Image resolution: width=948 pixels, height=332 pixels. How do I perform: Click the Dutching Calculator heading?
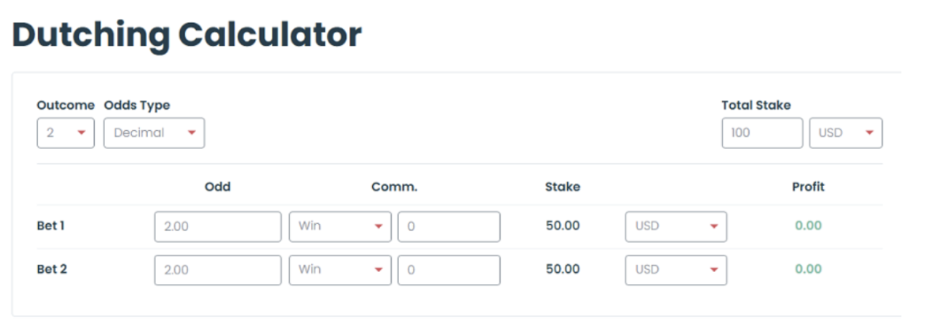[x=186, y=35]
